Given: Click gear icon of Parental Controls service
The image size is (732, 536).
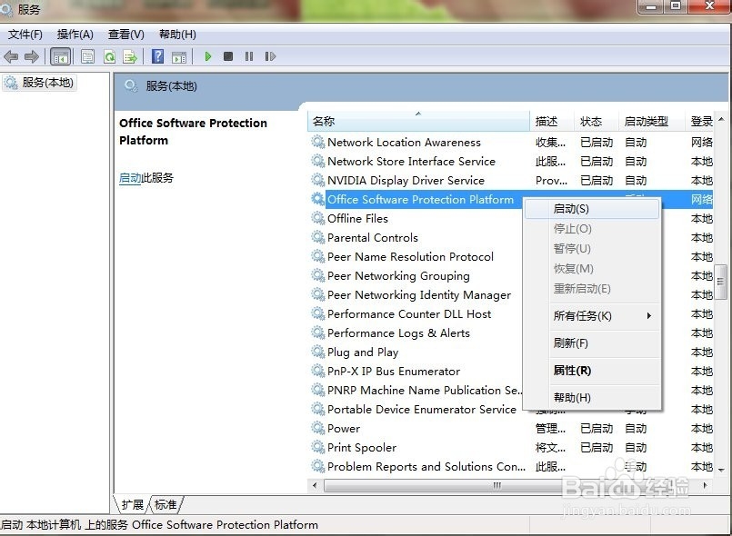Looking at the screenshot, I should click(318, 237).
